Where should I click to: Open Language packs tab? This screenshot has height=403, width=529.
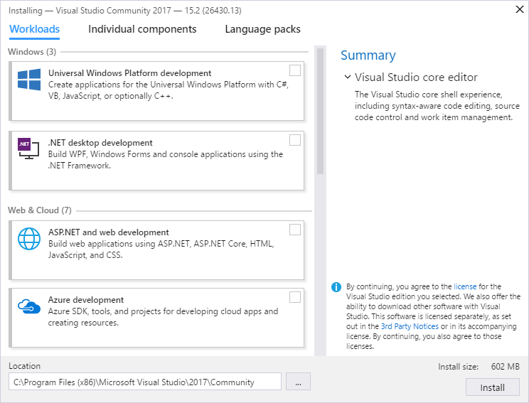[x=262, y=29]
